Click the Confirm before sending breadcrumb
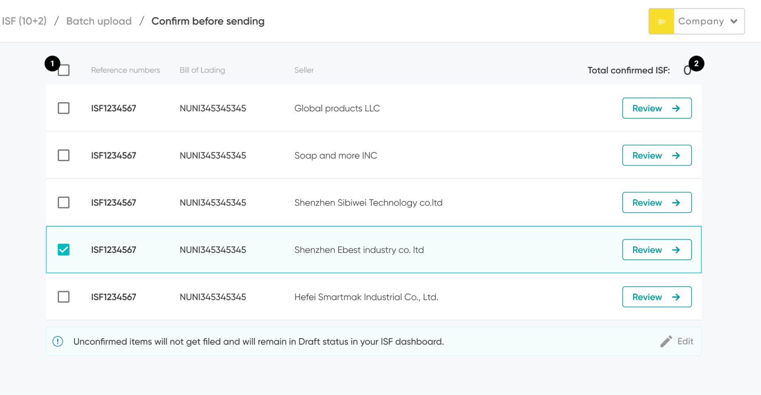Viewport: 761px width, 395px height. tap(208, 21)
